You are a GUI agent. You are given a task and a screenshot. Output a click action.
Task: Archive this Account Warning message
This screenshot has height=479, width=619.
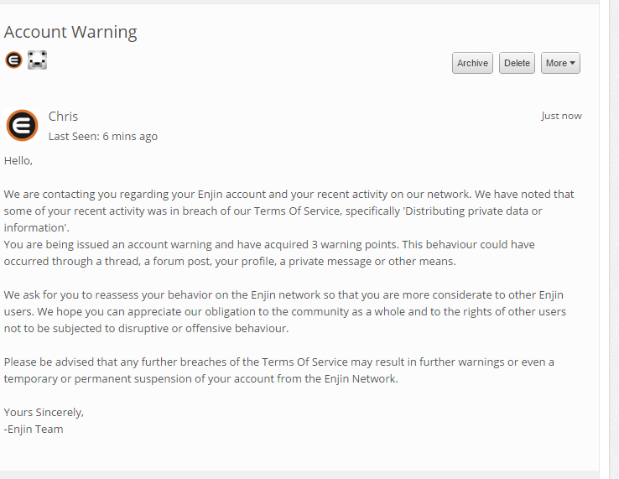pos(472,63)
